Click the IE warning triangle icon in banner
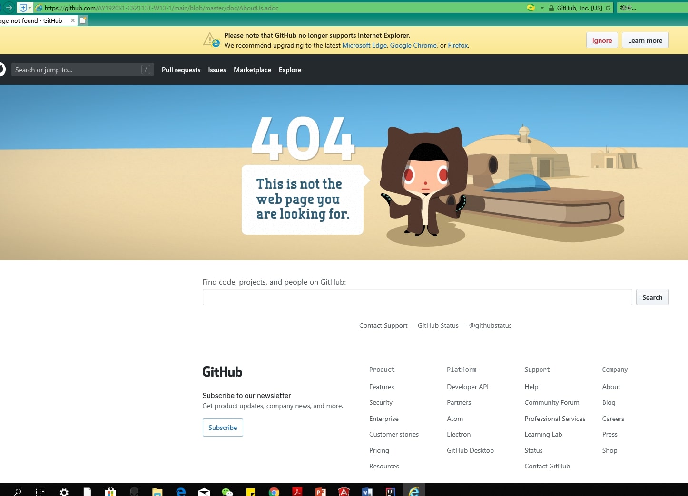 click(x=211, y=39)
